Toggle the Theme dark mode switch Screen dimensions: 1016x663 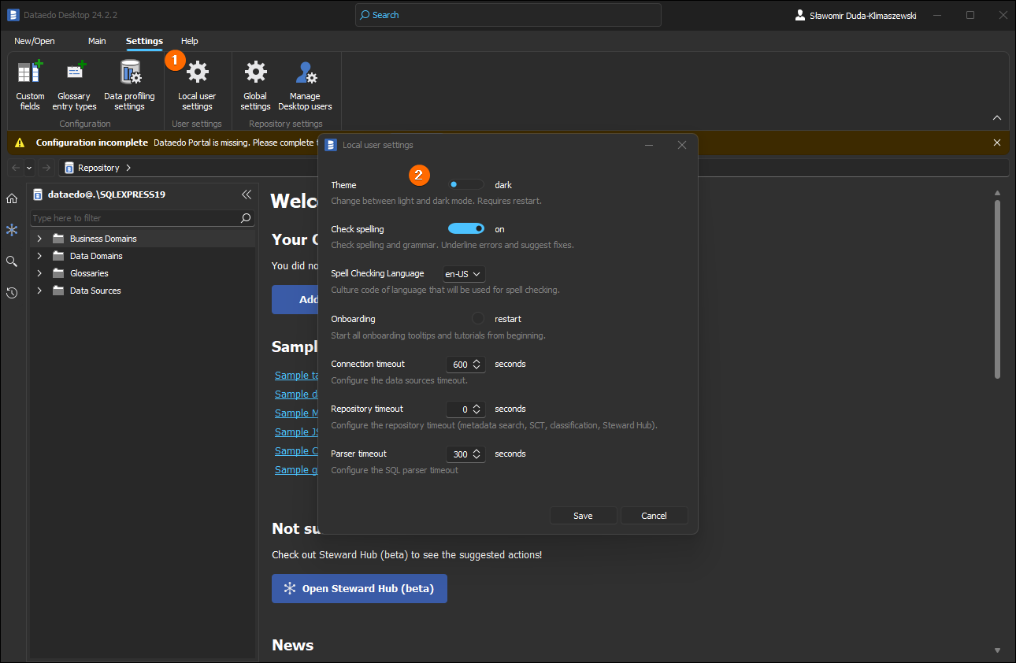coord(466,184)
